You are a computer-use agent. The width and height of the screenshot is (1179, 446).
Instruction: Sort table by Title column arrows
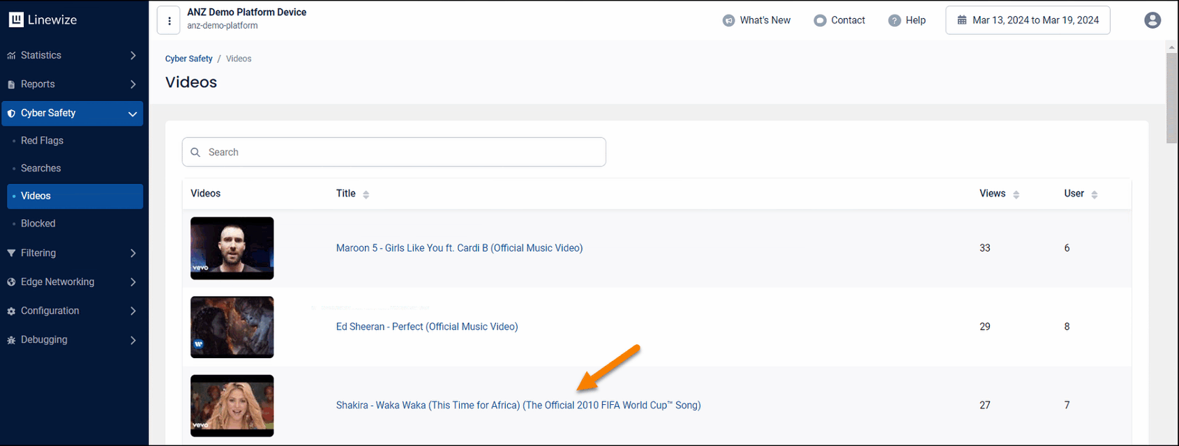[x=366, y=194]
